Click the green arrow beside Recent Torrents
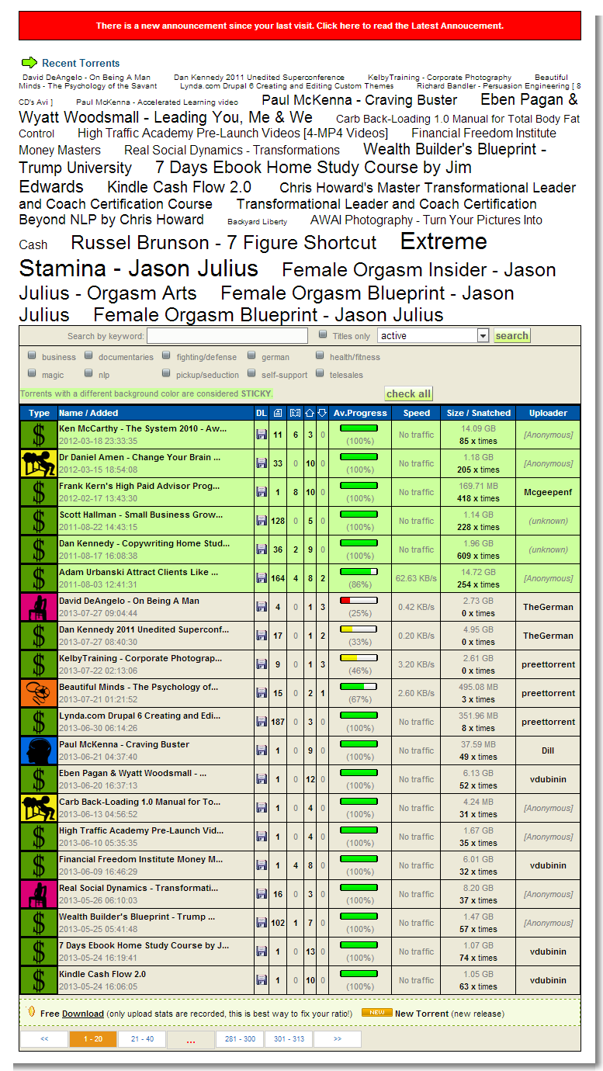The width and height of the screenshot is (603, 1071). 29,63
